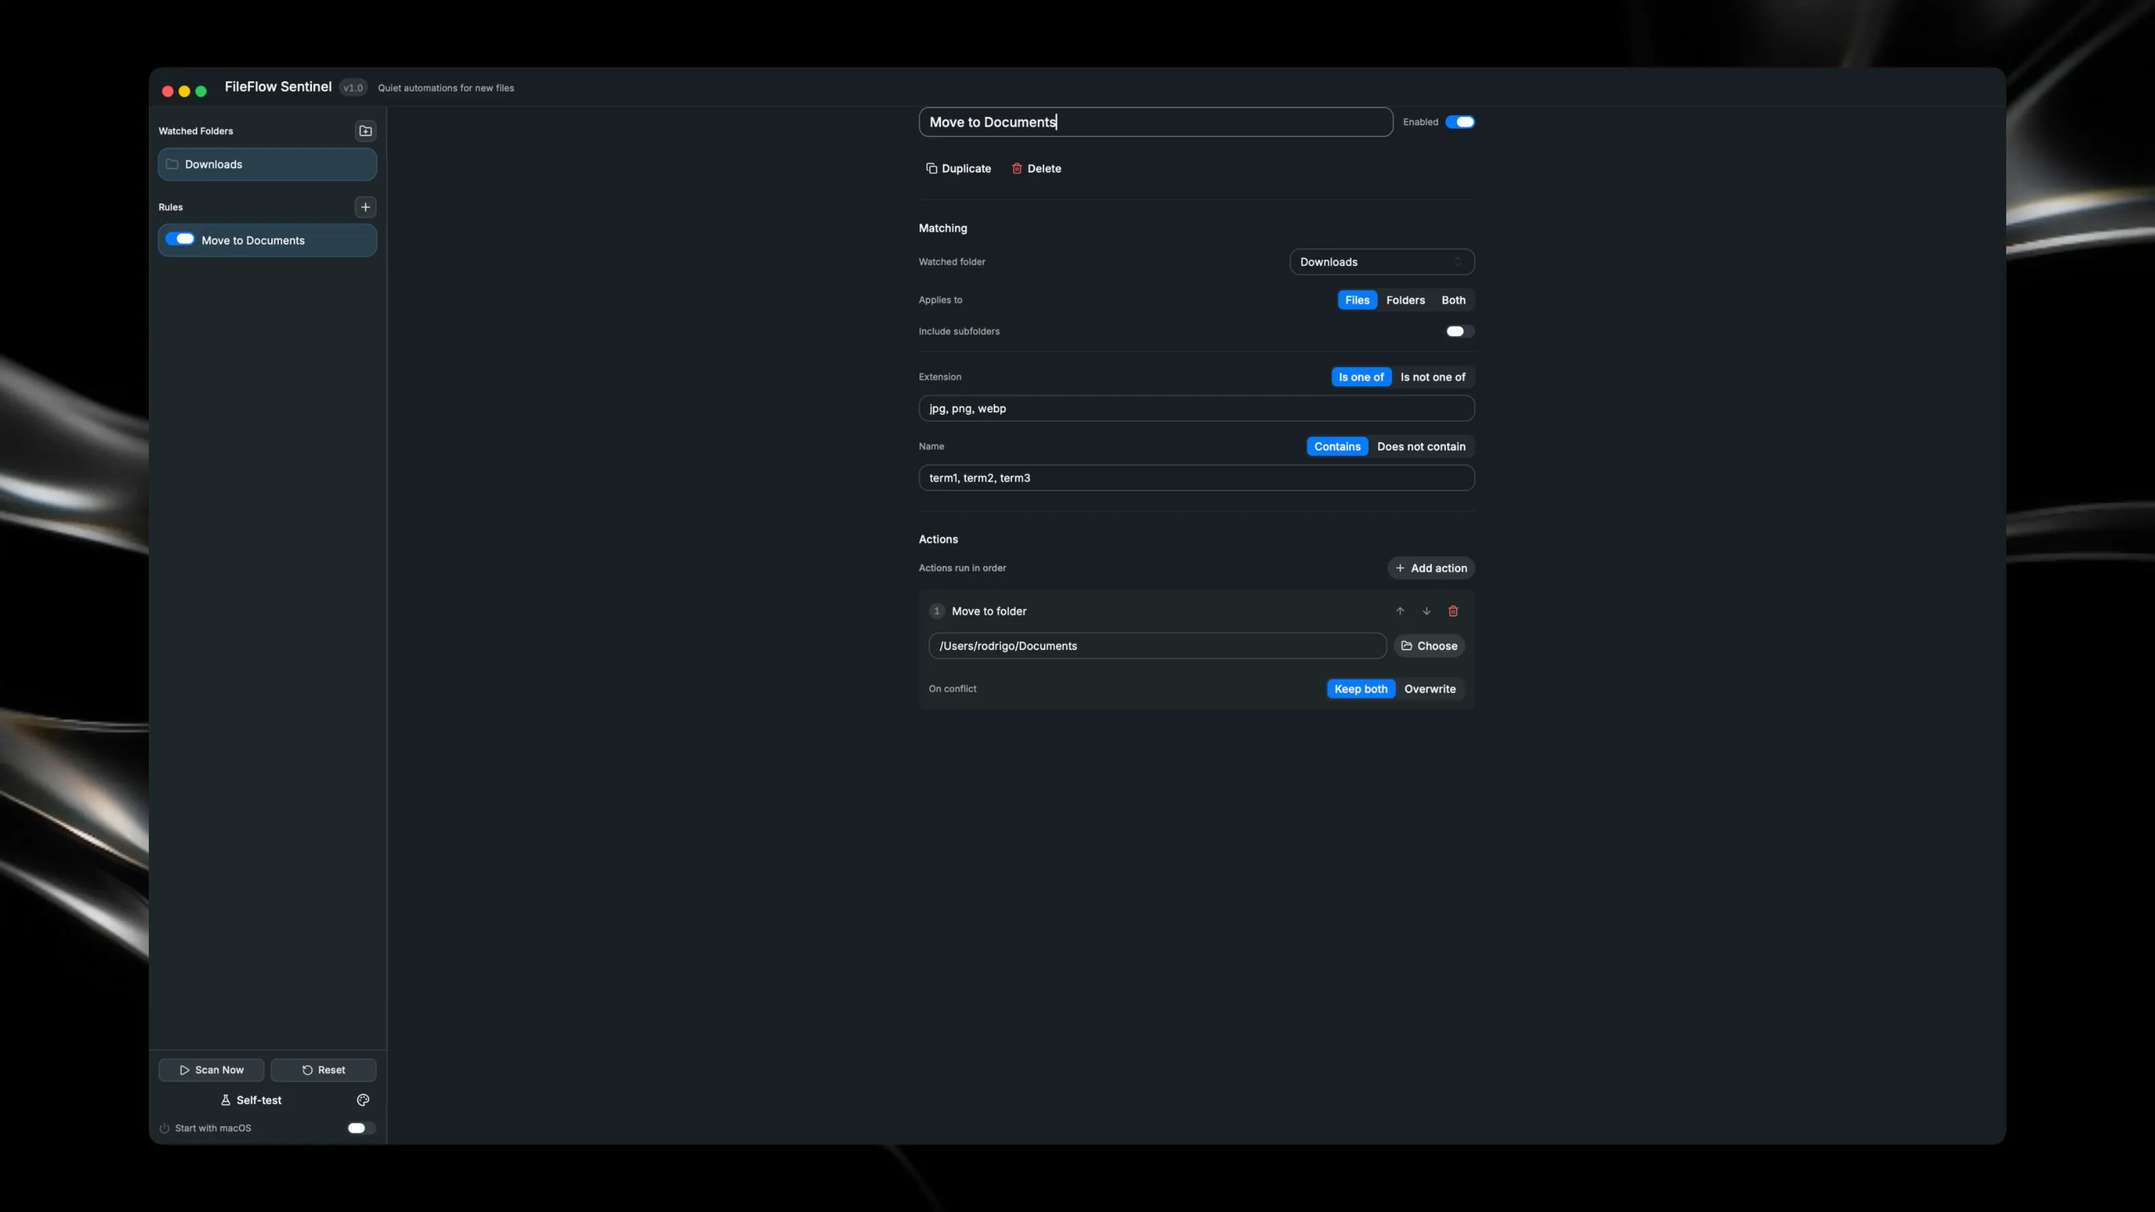Maximize the window with green button
The height and width of the screenshot is (1212, 2155).
201,91
